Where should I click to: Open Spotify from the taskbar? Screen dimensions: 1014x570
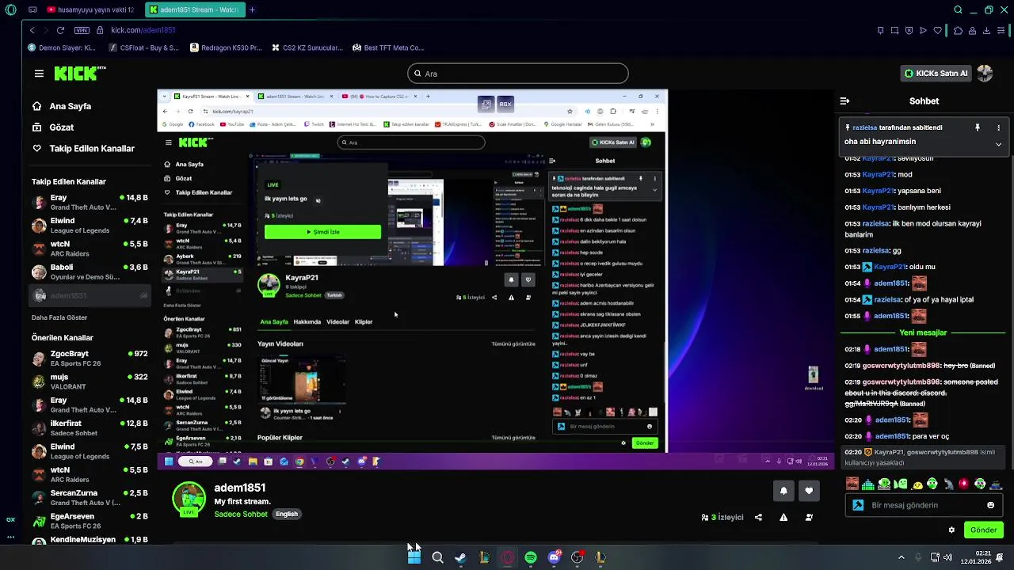531,557
